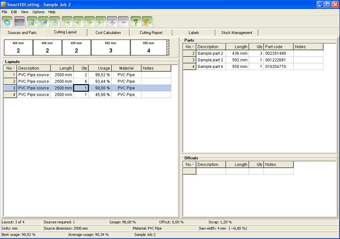
Task: Select Sample part 4 in Parts table
Action: tap(253, 67)
